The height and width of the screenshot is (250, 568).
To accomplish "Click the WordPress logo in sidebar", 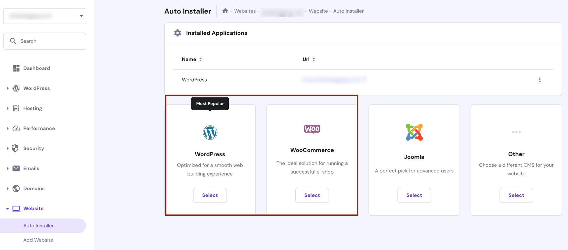I will pos(16,88).
